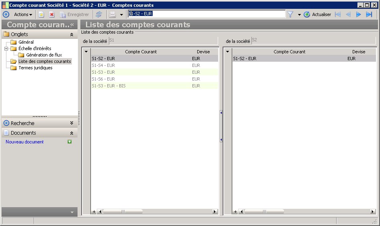The image size is (380, 226).
Task: Go to last record navigation icon
Action: coord(369,14)
